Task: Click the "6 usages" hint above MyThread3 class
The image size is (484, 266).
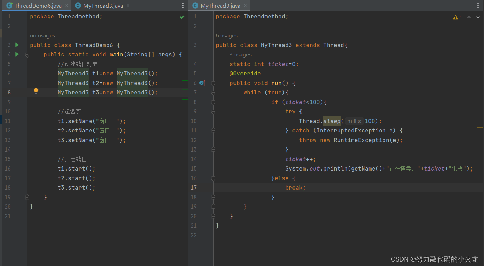Action: (227, 36)
